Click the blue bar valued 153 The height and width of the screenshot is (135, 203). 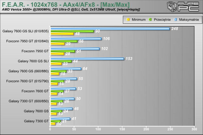tap(87, 59)
